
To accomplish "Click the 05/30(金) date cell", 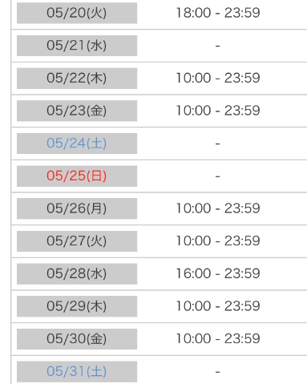I will pyautogui.click(x=77, y=339).
